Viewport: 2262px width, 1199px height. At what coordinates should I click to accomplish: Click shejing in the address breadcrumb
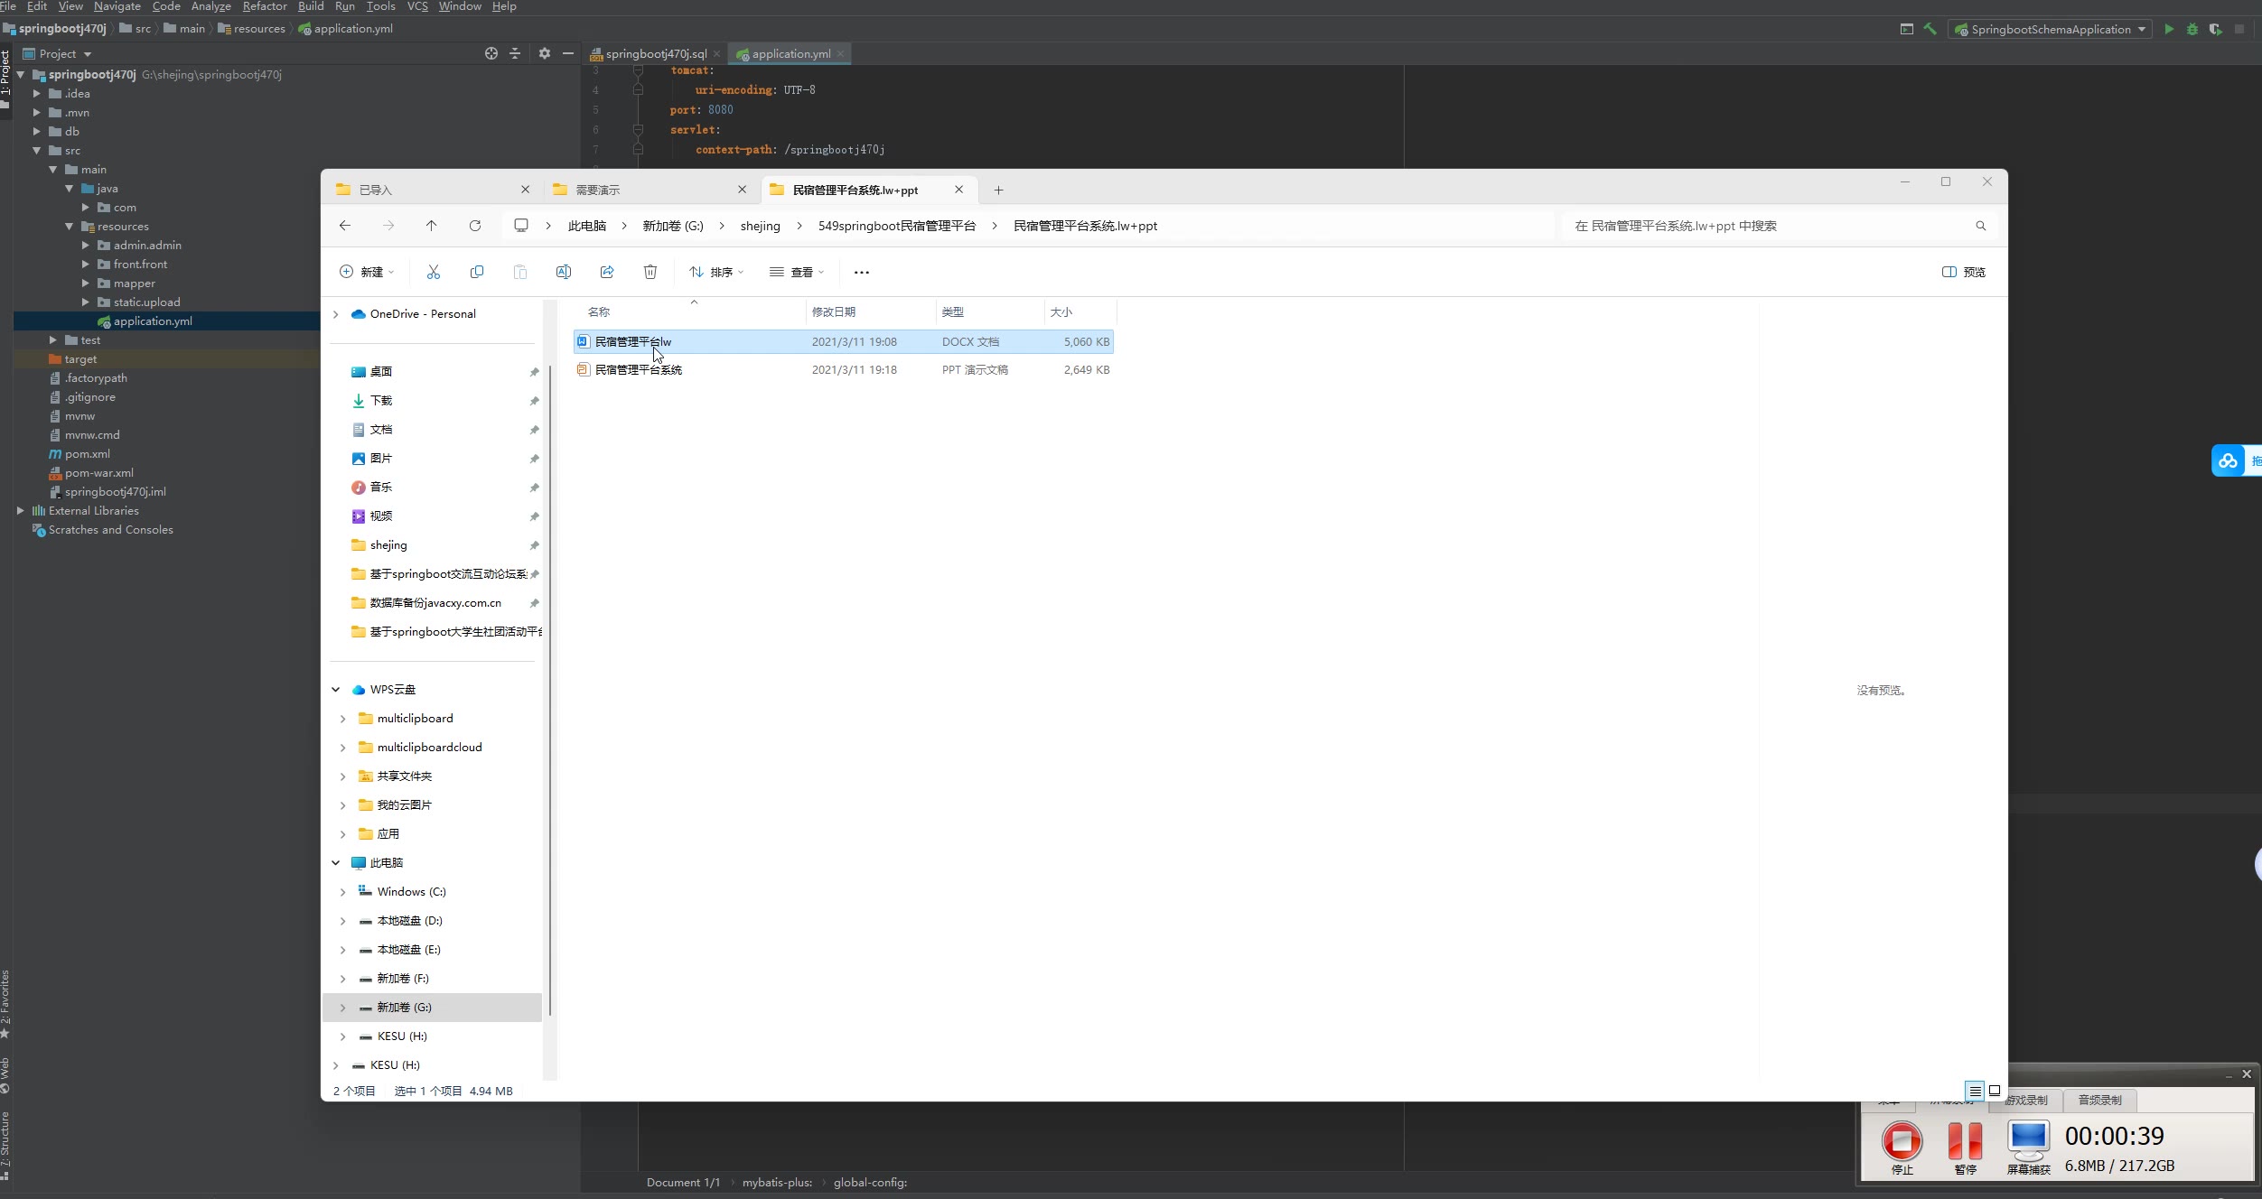pos(760,226)
